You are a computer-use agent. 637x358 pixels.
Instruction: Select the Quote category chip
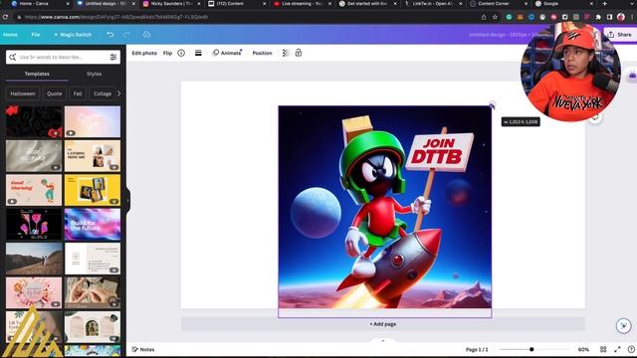point(55,93)
